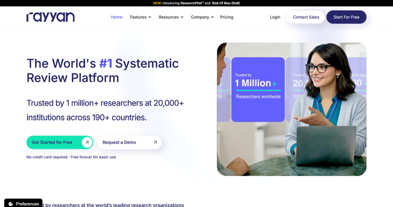The height and width of the screenshot is (207, 393).
Task: Expand the Company chevron
Action: (212, 17)
